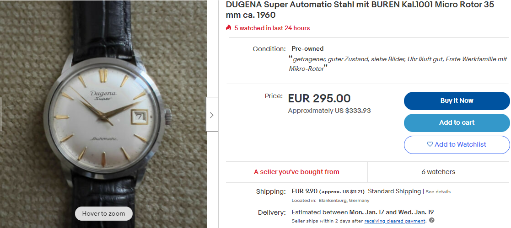This screenshot has height=228, width=511.
Task: Click the Approximately US $333.93 text
Action: point(329,111)
